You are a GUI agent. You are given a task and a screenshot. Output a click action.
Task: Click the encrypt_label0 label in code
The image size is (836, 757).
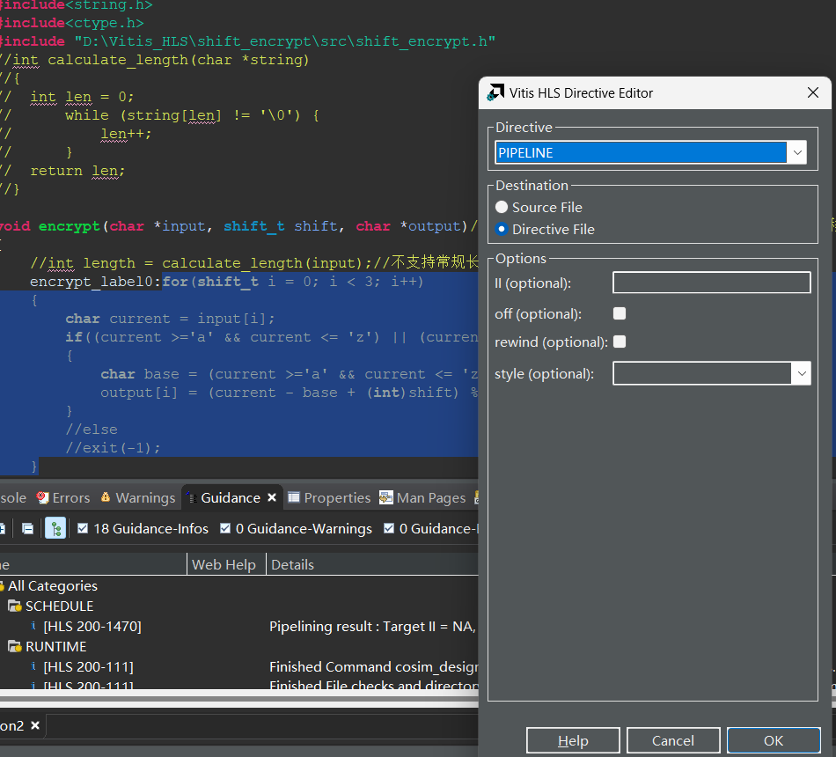click(x=92, y=282)
